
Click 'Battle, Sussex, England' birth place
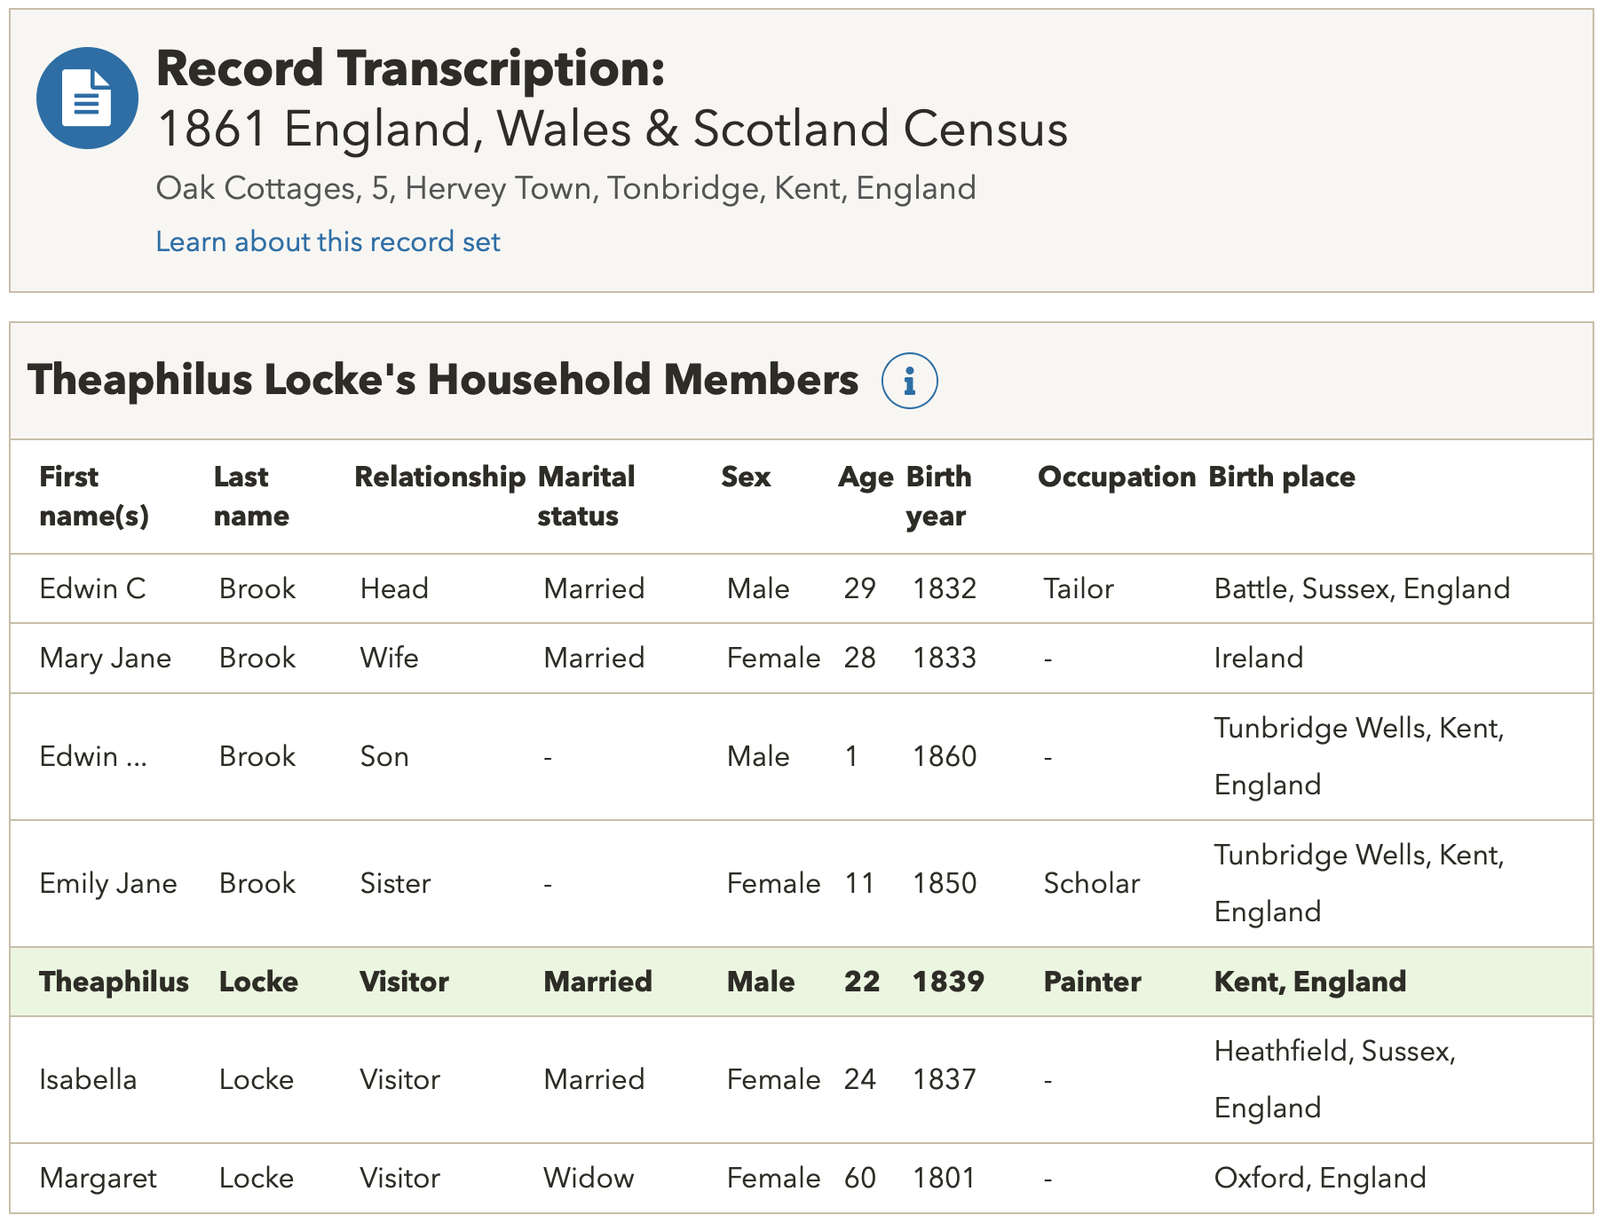[x=1361, y=588]
